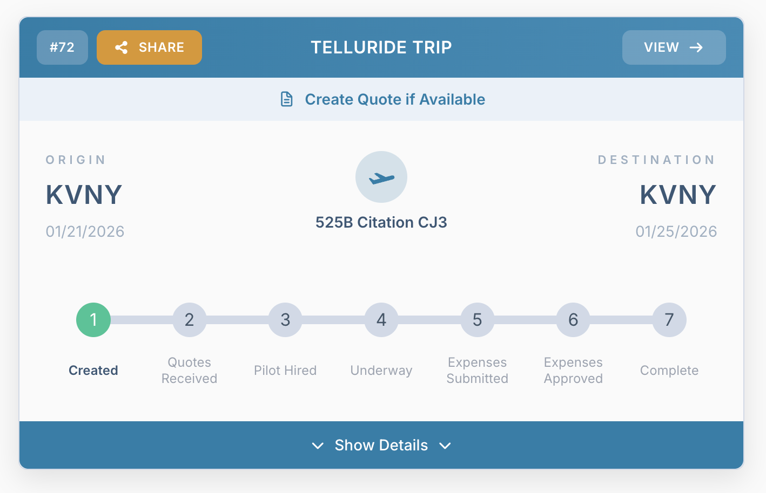Screen dimensions: 766x493
Task: Select step 6 Expenses Approved circle
Action: [x=573, y=320]
